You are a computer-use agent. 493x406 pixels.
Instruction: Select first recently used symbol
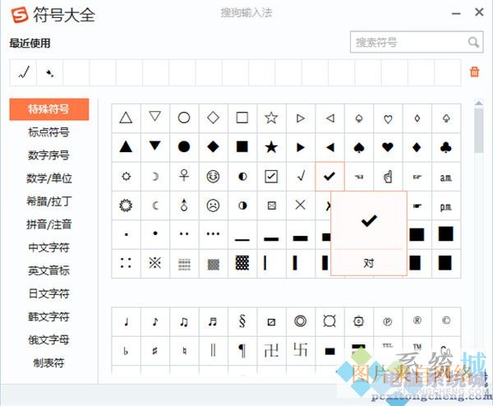coord(24,72)
